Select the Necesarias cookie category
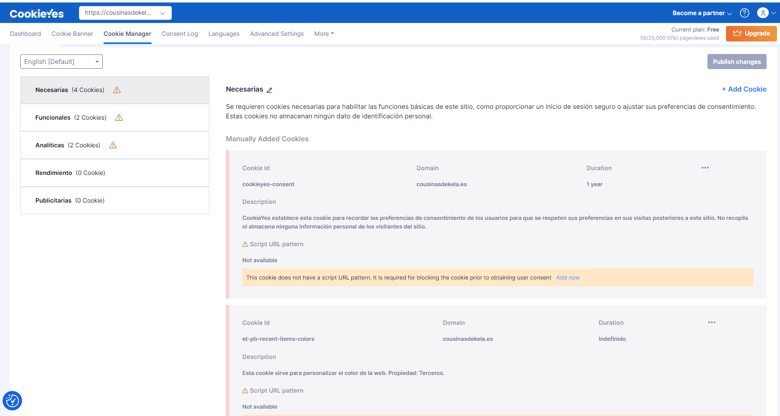Viewport: 780px width, 416px height. tap(115, 90)
